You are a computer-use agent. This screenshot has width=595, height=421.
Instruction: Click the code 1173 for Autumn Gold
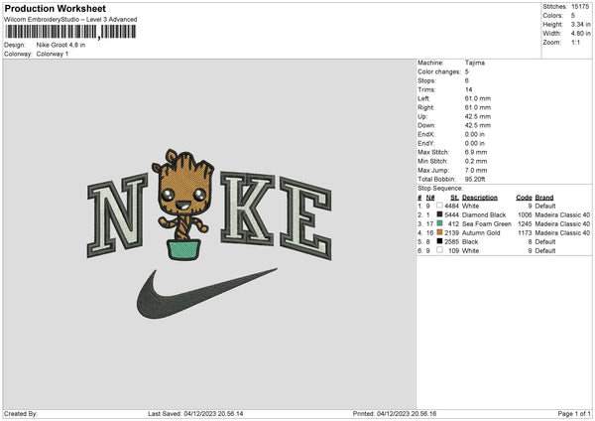(x=525, y=232)
